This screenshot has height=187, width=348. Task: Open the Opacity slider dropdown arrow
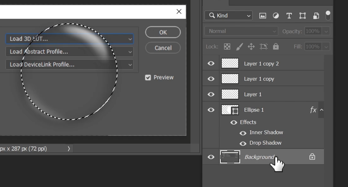326,31
